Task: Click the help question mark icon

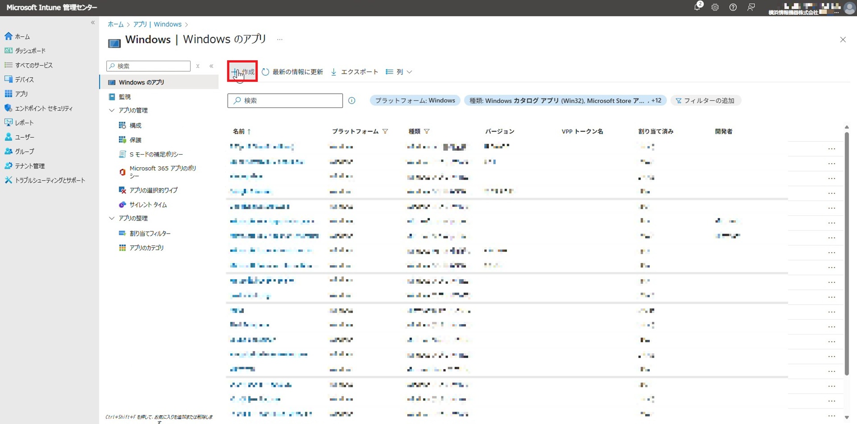Action: (x=733, y=7)
